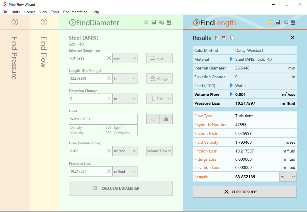
Task: Click the FindDiameter circular arrow icon
Action: tap(72, 23)
